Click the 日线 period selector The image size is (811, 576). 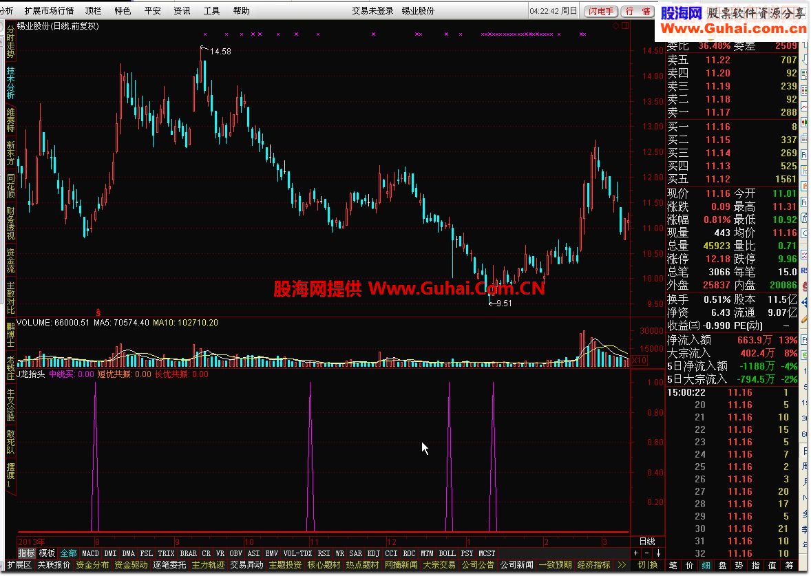[647, 542]
